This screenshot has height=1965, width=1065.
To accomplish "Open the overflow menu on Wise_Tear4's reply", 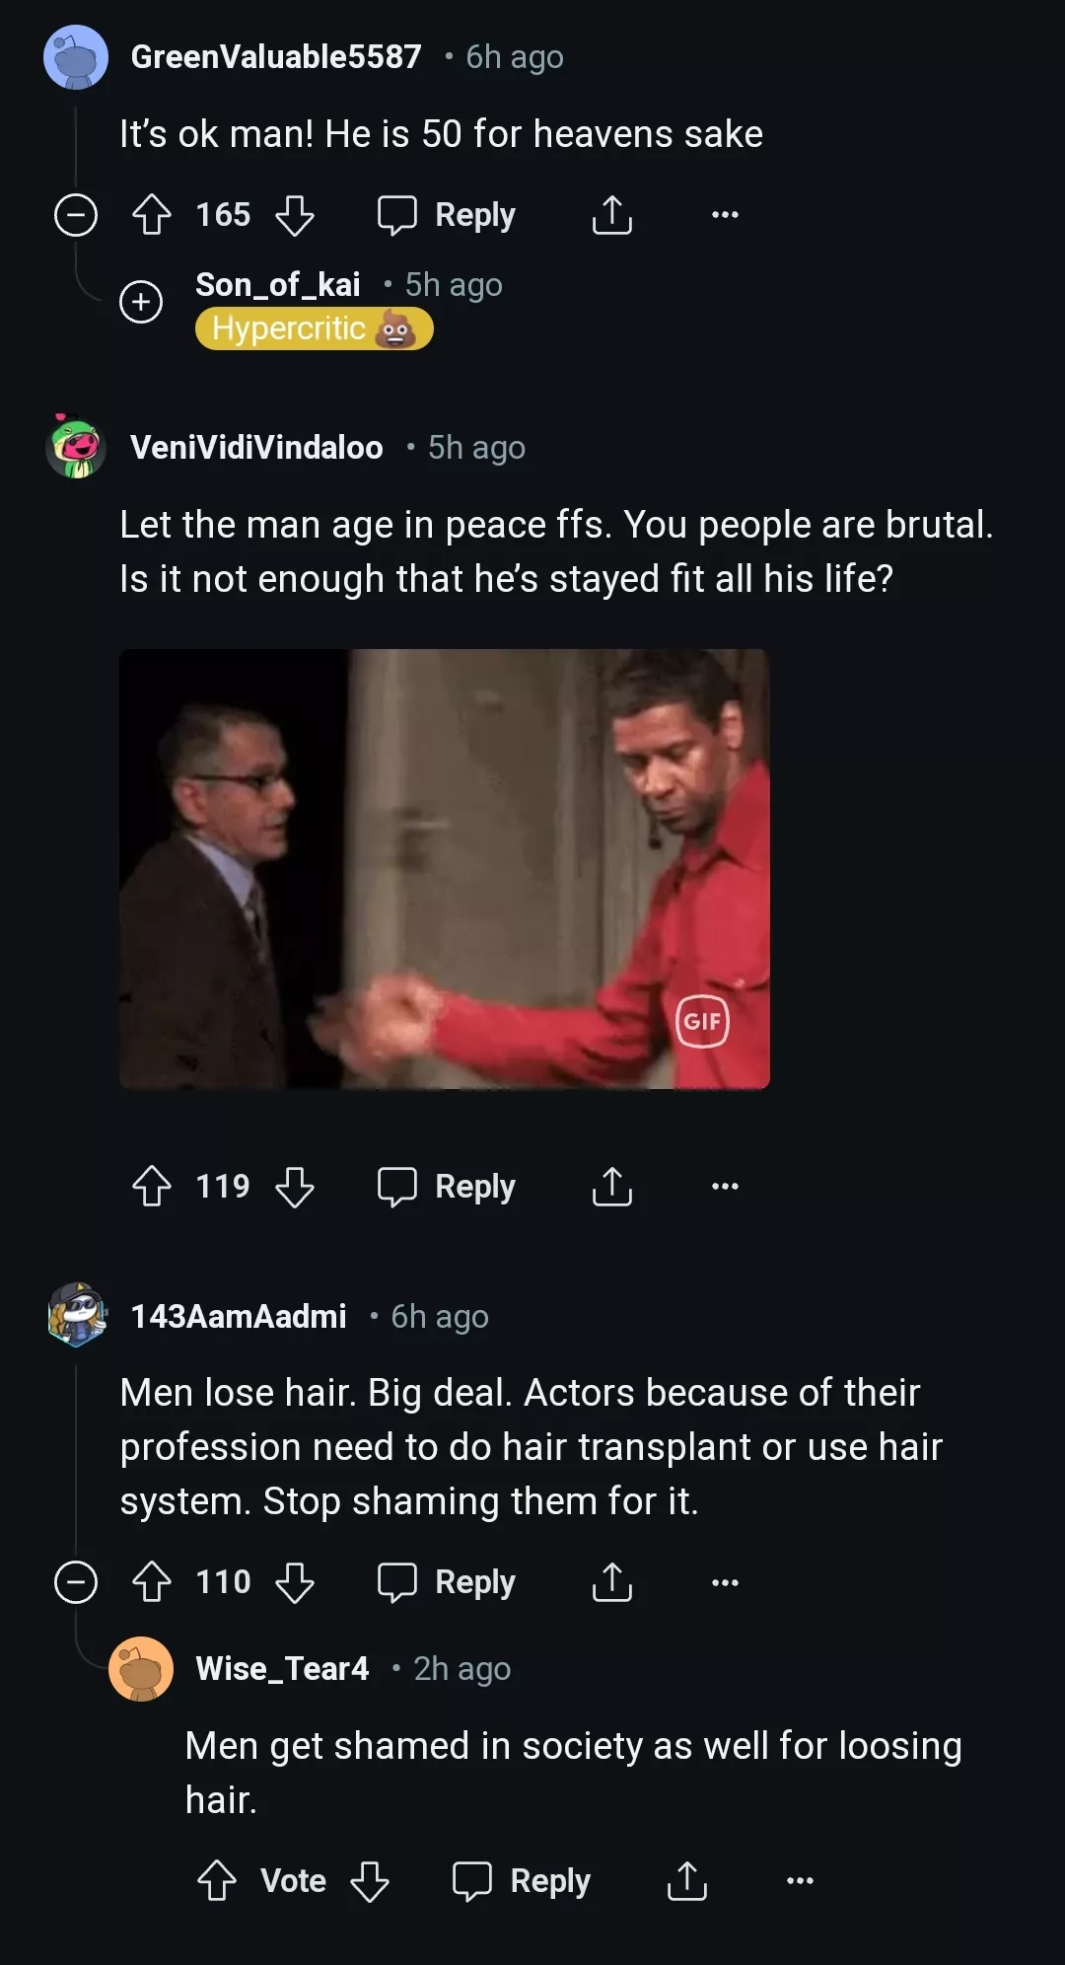I will coord(799,1880).
